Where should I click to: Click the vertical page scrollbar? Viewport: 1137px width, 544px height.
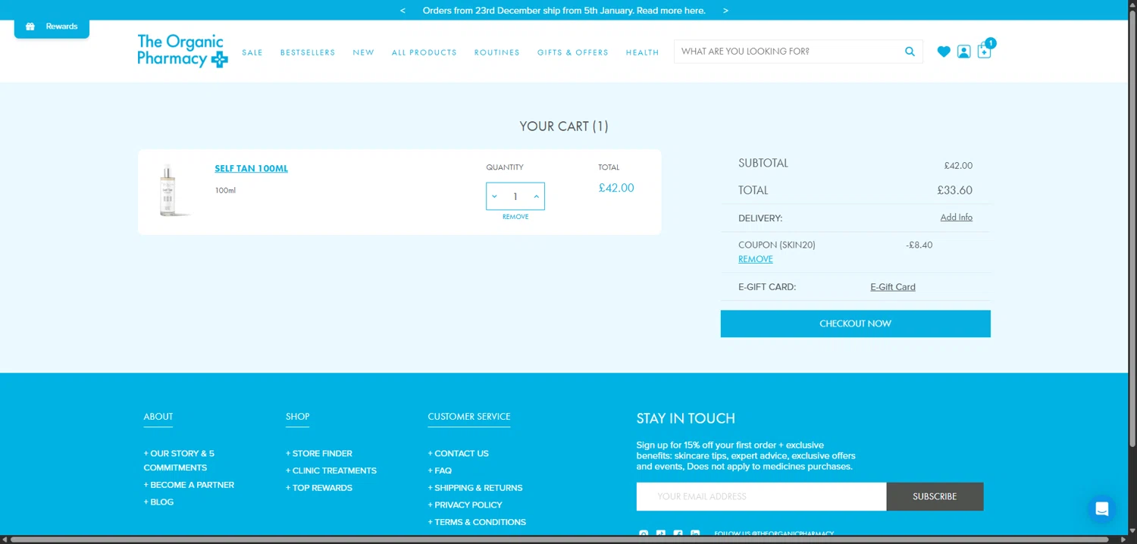click(1132, 227)
